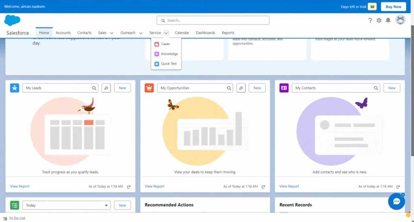Click the My Contacts card icon
Image resolution: width=414 pixels, height=222 pixels.
(284, 88)
